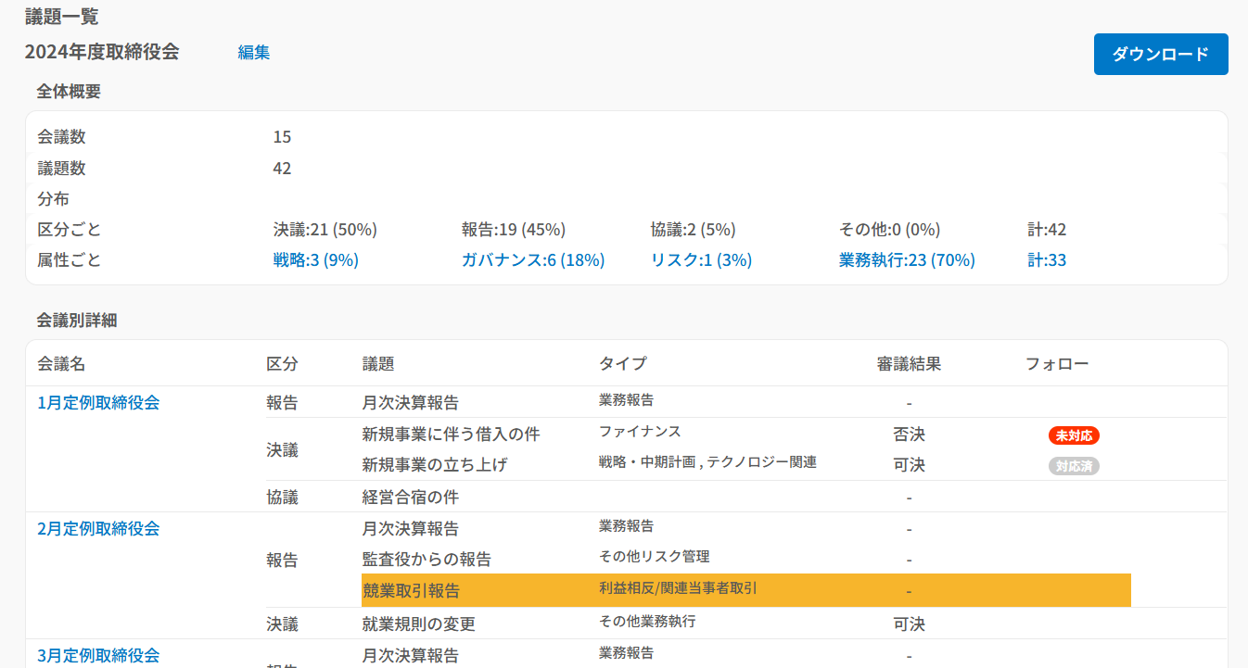Click the 経営合宿の件 agenda item
Screen dimensions: 1248x668
point(410,498)
